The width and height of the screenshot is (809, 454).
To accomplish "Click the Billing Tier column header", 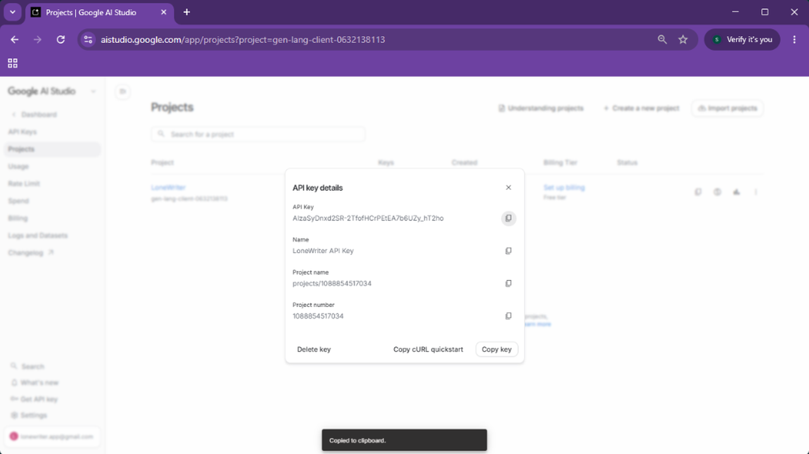I will 561,163.
